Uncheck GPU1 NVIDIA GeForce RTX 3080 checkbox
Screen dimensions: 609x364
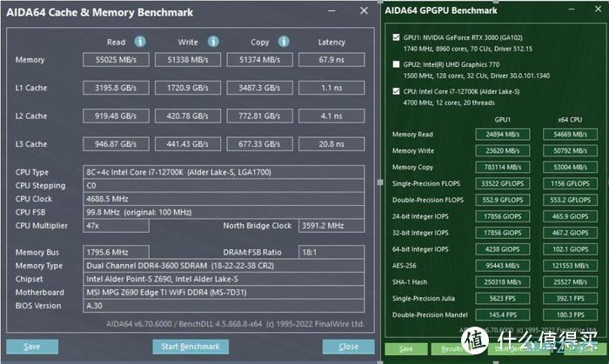396,37
